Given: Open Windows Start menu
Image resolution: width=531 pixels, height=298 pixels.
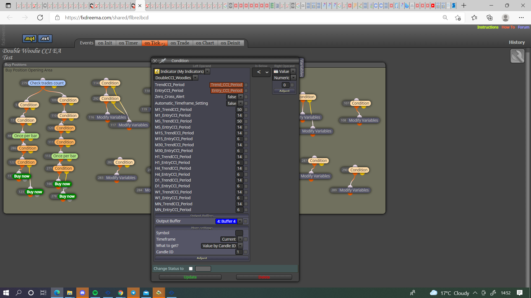Looking at the screenshot, I should click(x=6, y=293).
